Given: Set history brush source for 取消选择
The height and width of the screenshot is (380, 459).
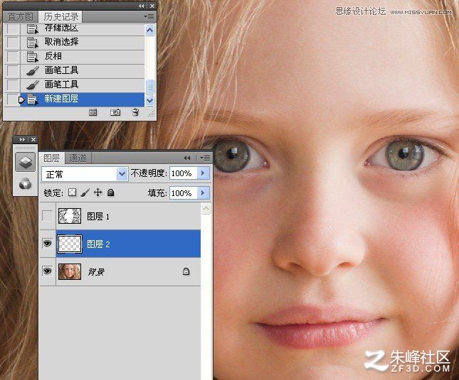Looking at the screenshot, I should click(13, 43).
